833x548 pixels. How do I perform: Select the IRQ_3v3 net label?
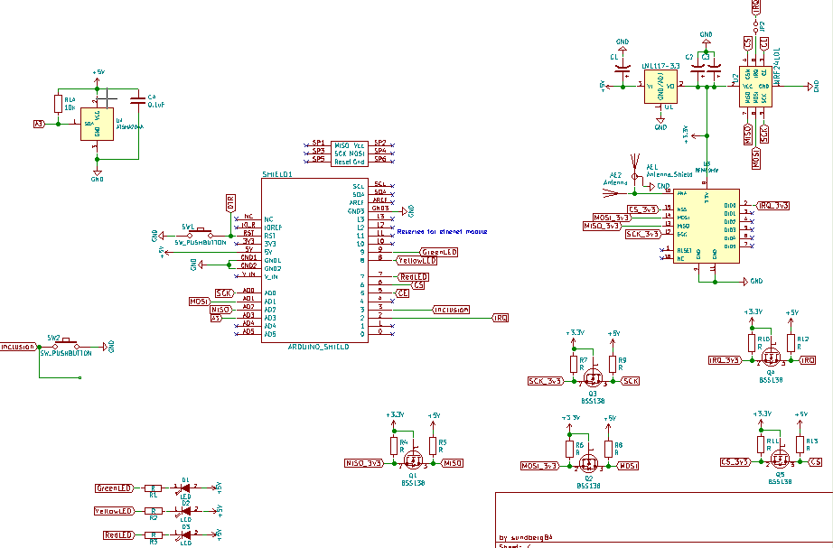[773, 206]
